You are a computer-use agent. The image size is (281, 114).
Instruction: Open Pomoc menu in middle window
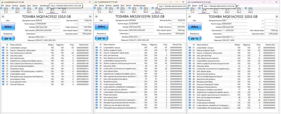click(129, 6)
